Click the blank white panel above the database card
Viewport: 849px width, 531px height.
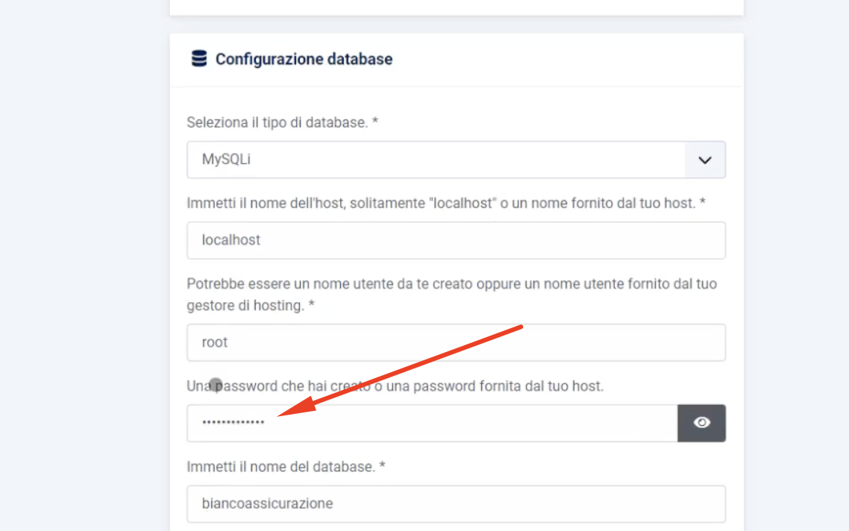tap(456, 7)
